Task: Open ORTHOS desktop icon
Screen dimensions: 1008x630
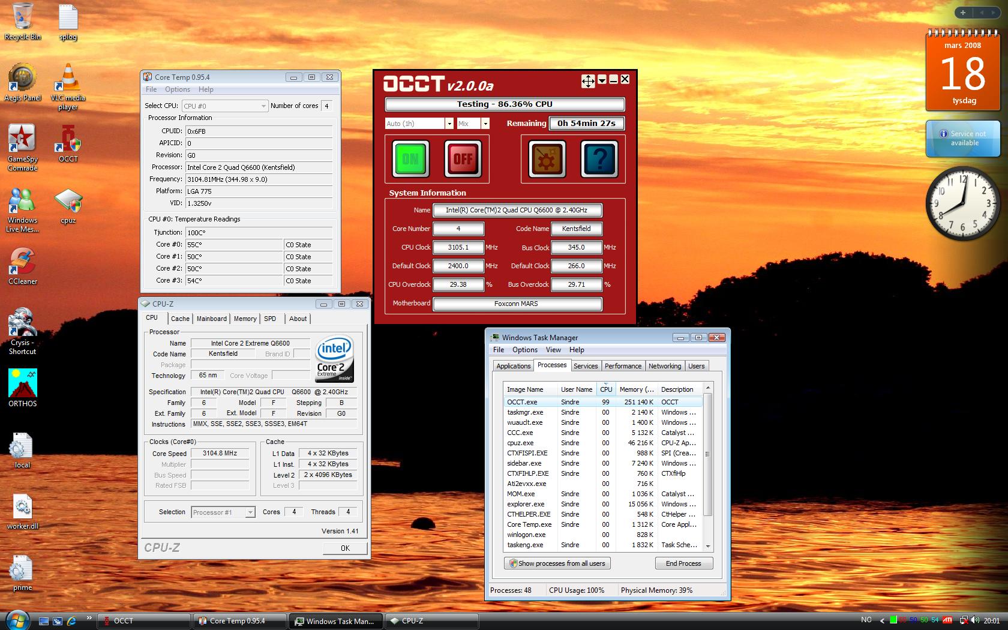Action: coord(23,388)
